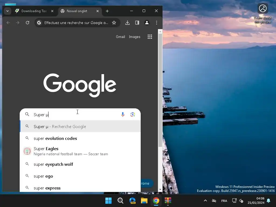Open Google Images link
Image resolution: width=276 pixels, height=207 pixels.
tap(135, 37)
